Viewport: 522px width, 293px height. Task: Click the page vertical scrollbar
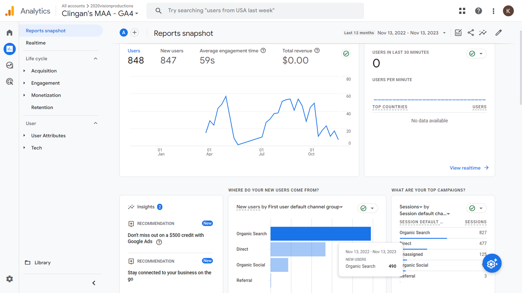tap(521, 68)
